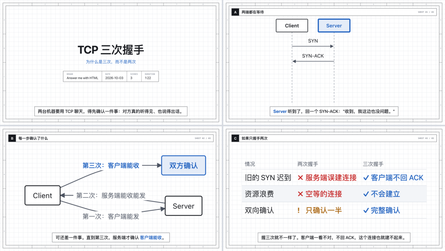Click the SCENES value 3

tap(131, 78)
